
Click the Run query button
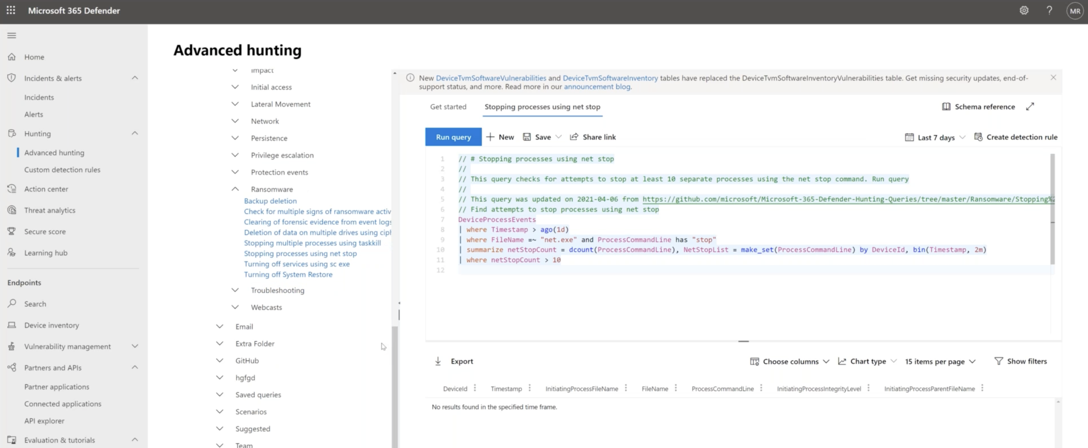pos(453,137)
